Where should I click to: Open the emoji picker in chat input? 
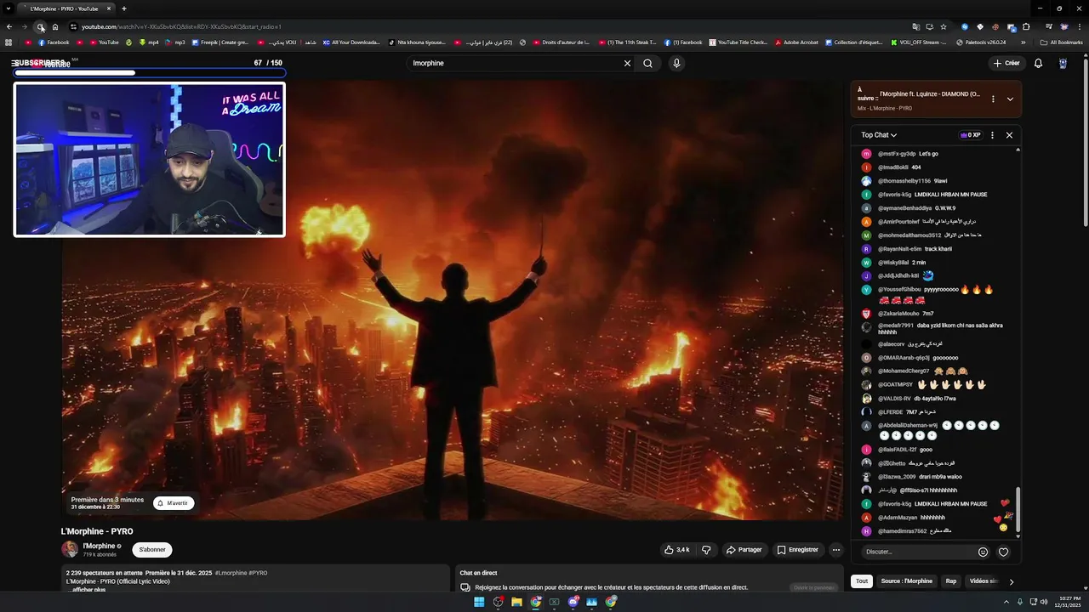[x=983, y=552]
